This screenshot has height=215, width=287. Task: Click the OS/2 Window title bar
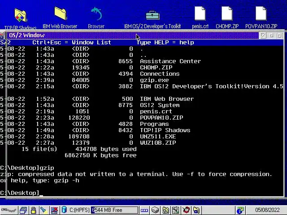pyautogui.click(x=133, y=35)
